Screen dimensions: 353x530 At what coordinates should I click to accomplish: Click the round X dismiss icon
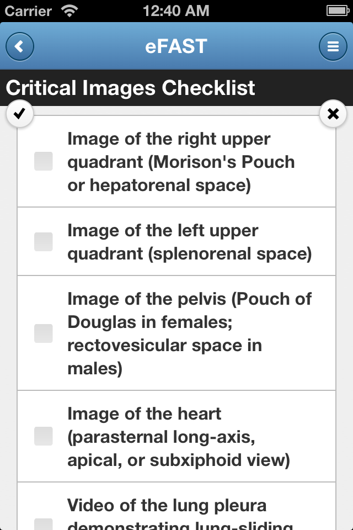(333, 114)
